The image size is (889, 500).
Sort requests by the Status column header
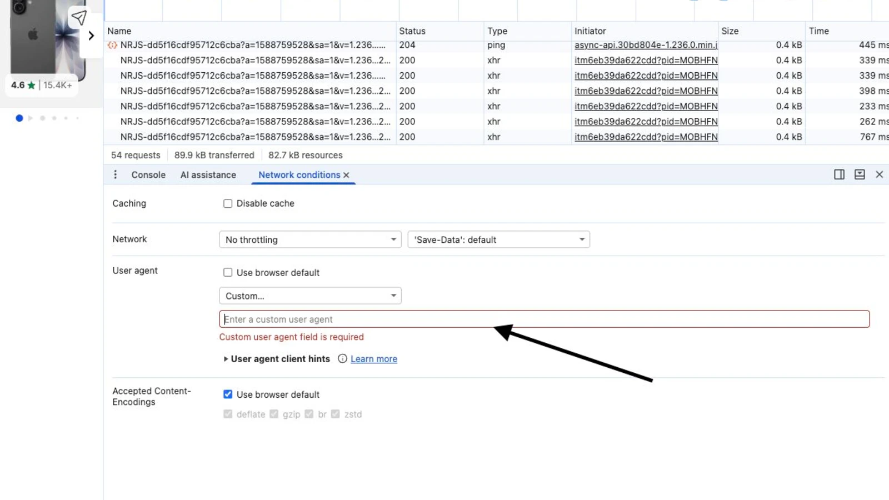(x=439, y=31)
